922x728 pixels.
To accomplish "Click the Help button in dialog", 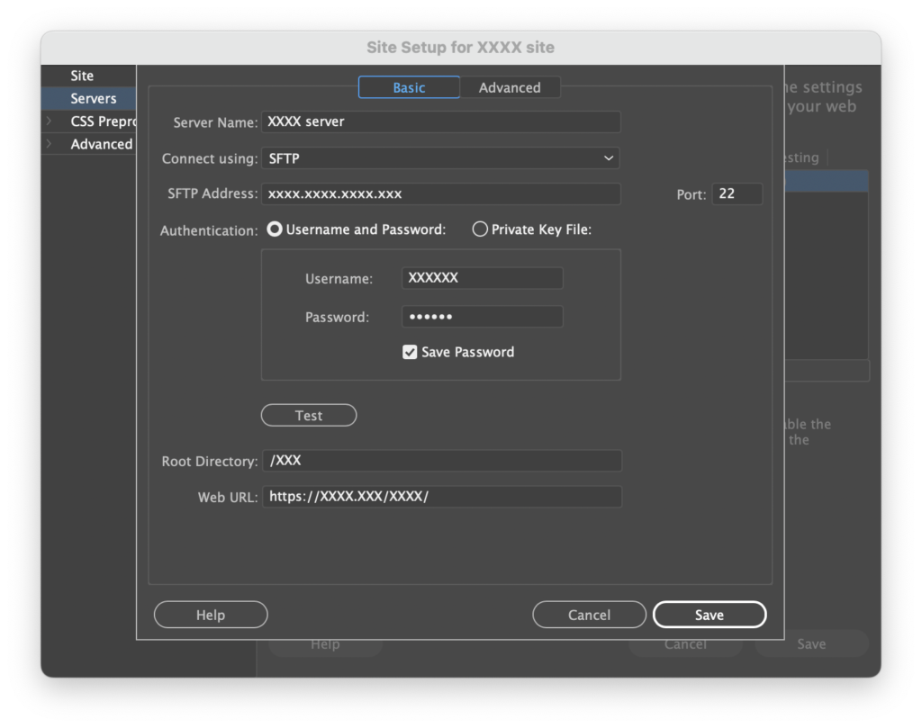I will point(211,615).
